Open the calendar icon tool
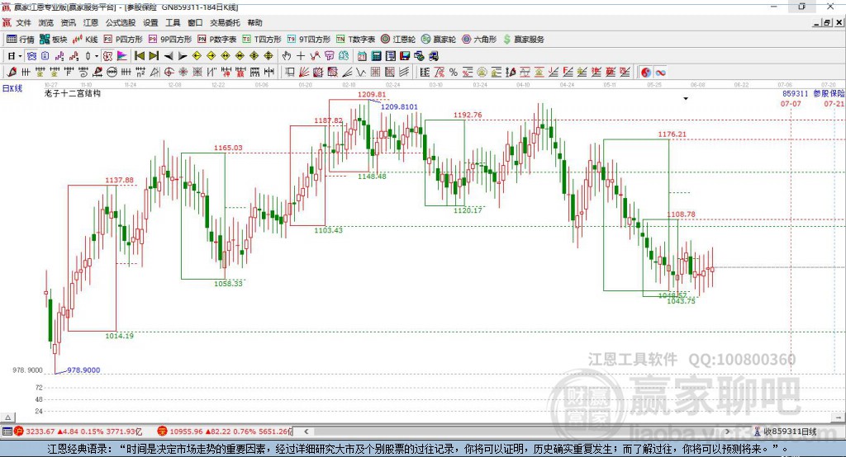The height and width of the screenshot is (457, 846). pos(362,56)
